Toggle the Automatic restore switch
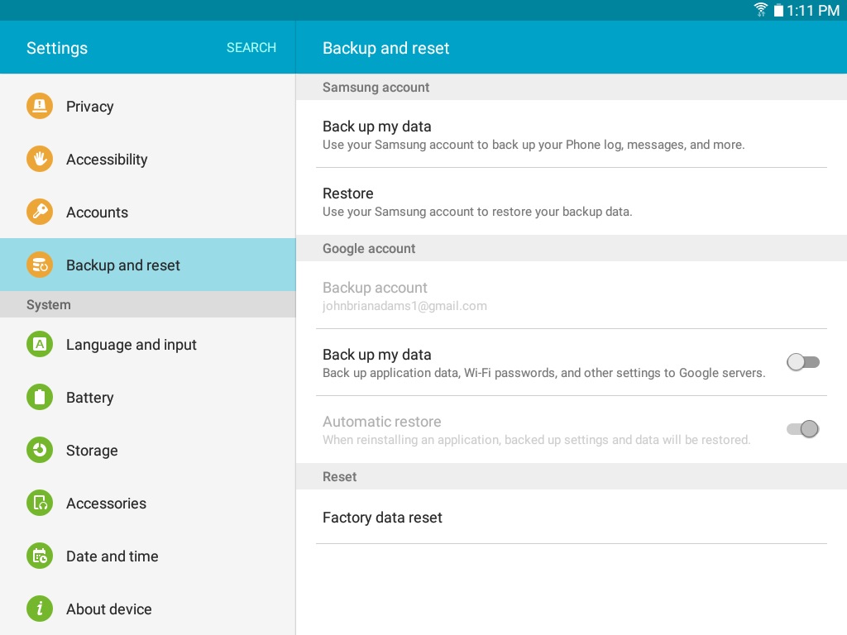 click(x=802, y=429)
